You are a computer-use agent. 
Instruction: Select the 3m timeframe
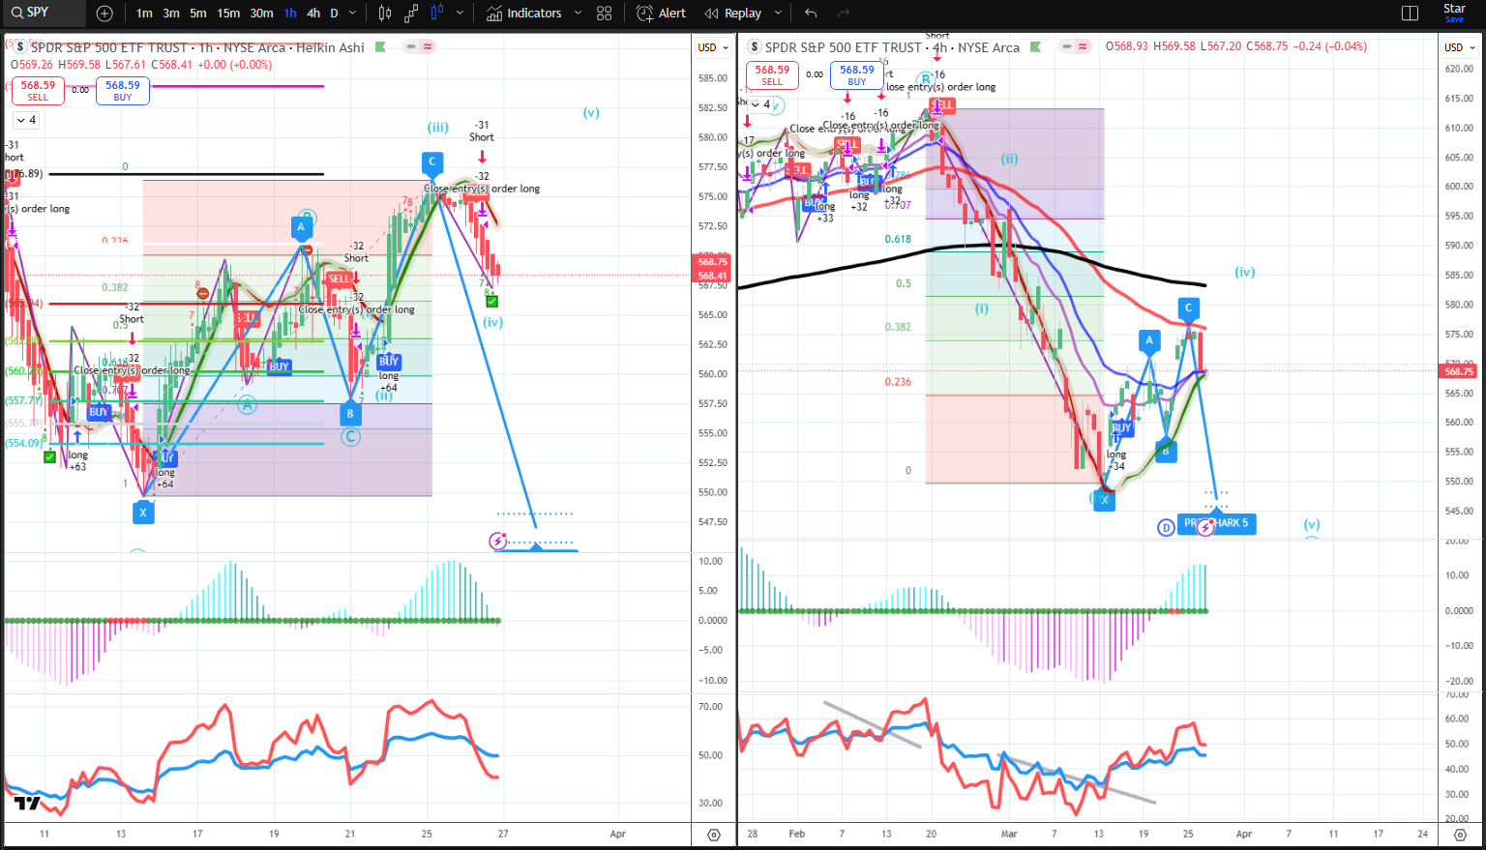171,14
